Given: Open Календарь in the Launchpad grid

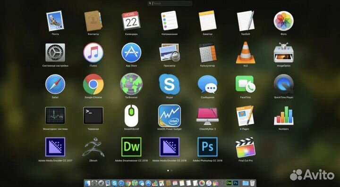Looking at the screenshot, I should point(131,21).
